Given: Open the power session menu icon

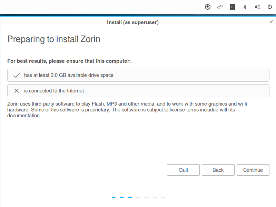Looking at the screenshot, I should [270, 7].
